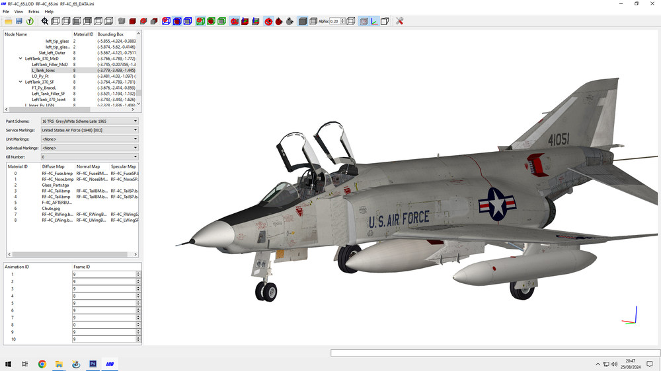This screenshot has width=661, height=371.
Task: Click the blue floppy disk save icon
Action: pos(19,21)
